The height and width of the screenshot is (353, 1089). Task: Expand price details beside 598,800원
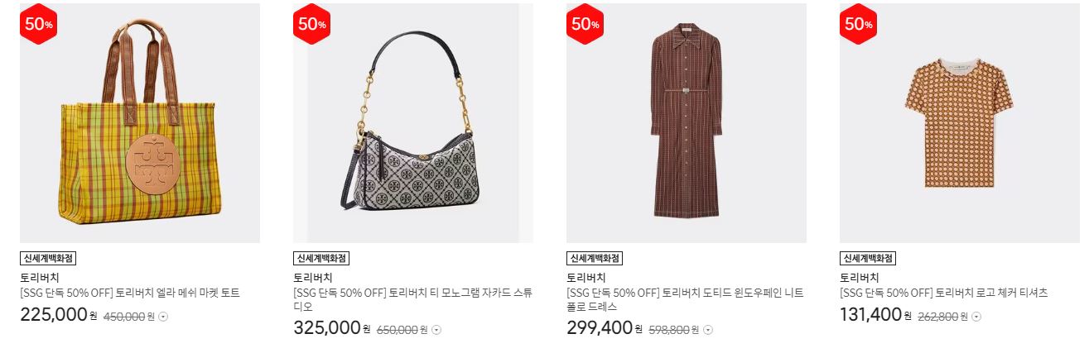tap(708, 330)
